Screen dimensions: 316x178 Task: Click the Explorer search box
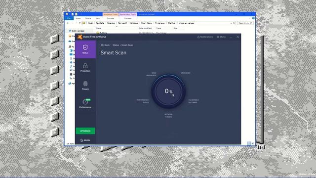pyautogui.click(x=245, y=23)
